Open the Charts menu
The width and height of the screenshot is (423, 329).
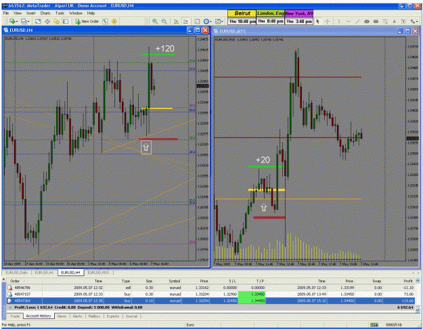45,13
